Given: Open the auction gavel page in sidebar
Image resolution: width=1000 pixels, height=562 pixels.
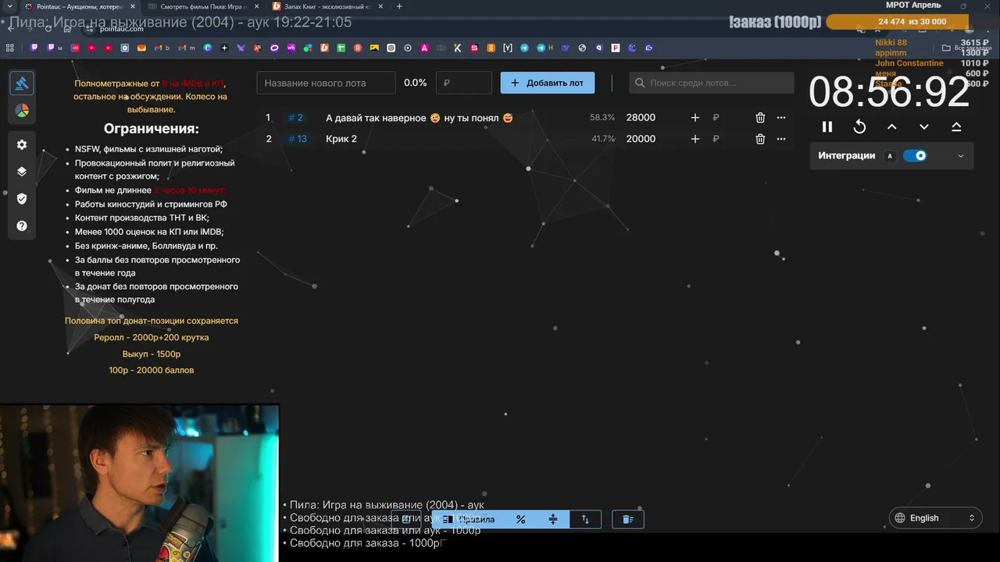Looking at the screenshot, I should [x=22, y=83].
